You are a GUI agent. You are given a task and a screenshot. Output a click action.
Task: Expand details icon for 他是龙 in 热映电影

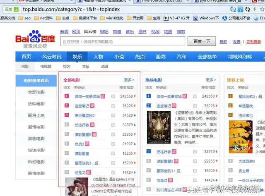(195, 180)
